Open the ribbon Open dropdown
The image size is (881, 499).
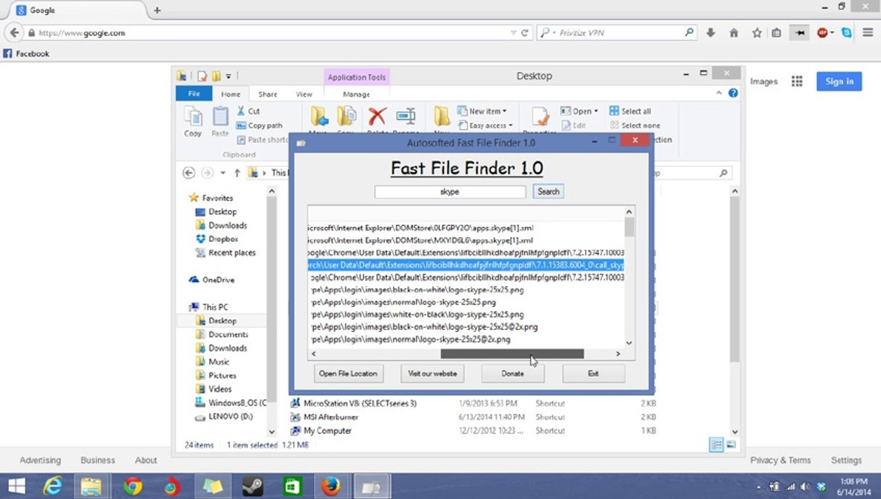(579, 111)
